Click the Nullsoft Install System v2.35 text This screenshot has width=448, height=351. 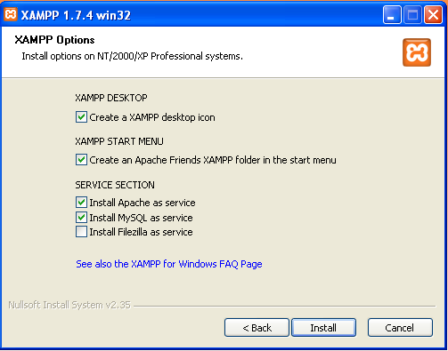69,305
